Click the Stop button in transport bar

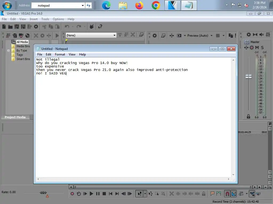click(104, 194)
